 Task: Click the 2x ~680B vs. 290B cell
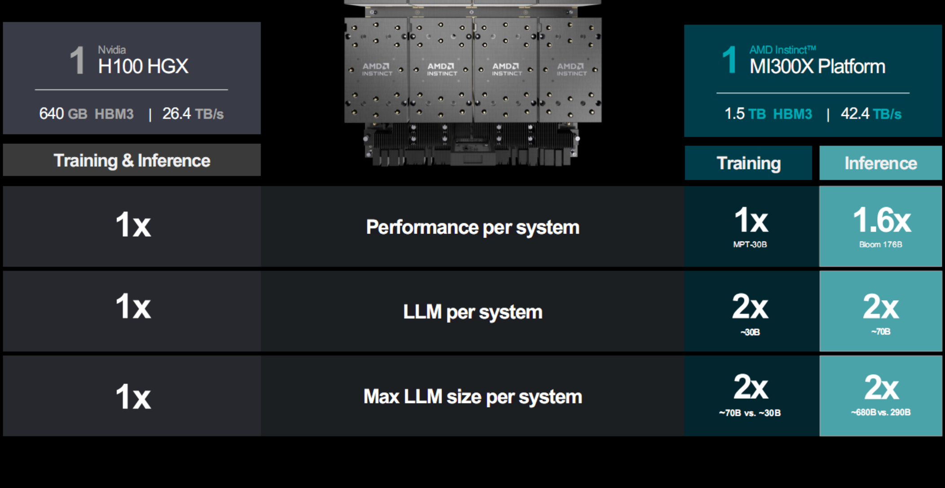click(880, 396)
